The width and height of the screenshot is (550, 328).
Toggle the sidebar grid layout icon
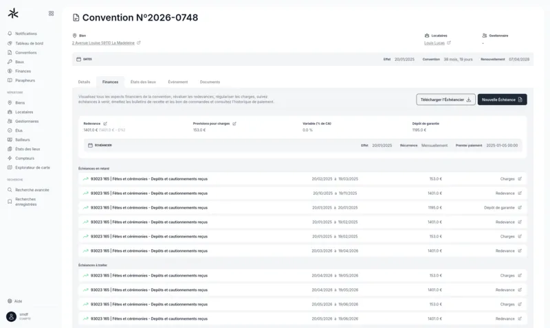point(51,13)
